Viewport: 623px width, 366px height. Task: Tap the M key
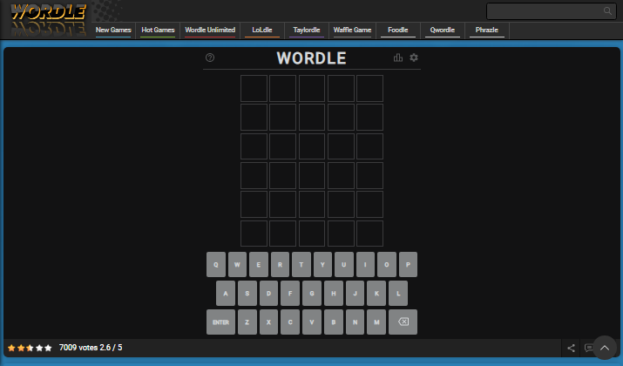click(x=376, y=322)
